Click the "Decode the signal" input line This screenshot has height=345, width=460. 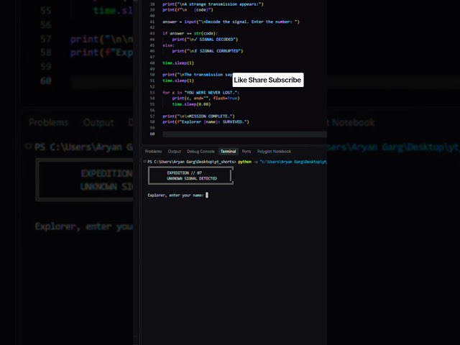pos(231,22)
